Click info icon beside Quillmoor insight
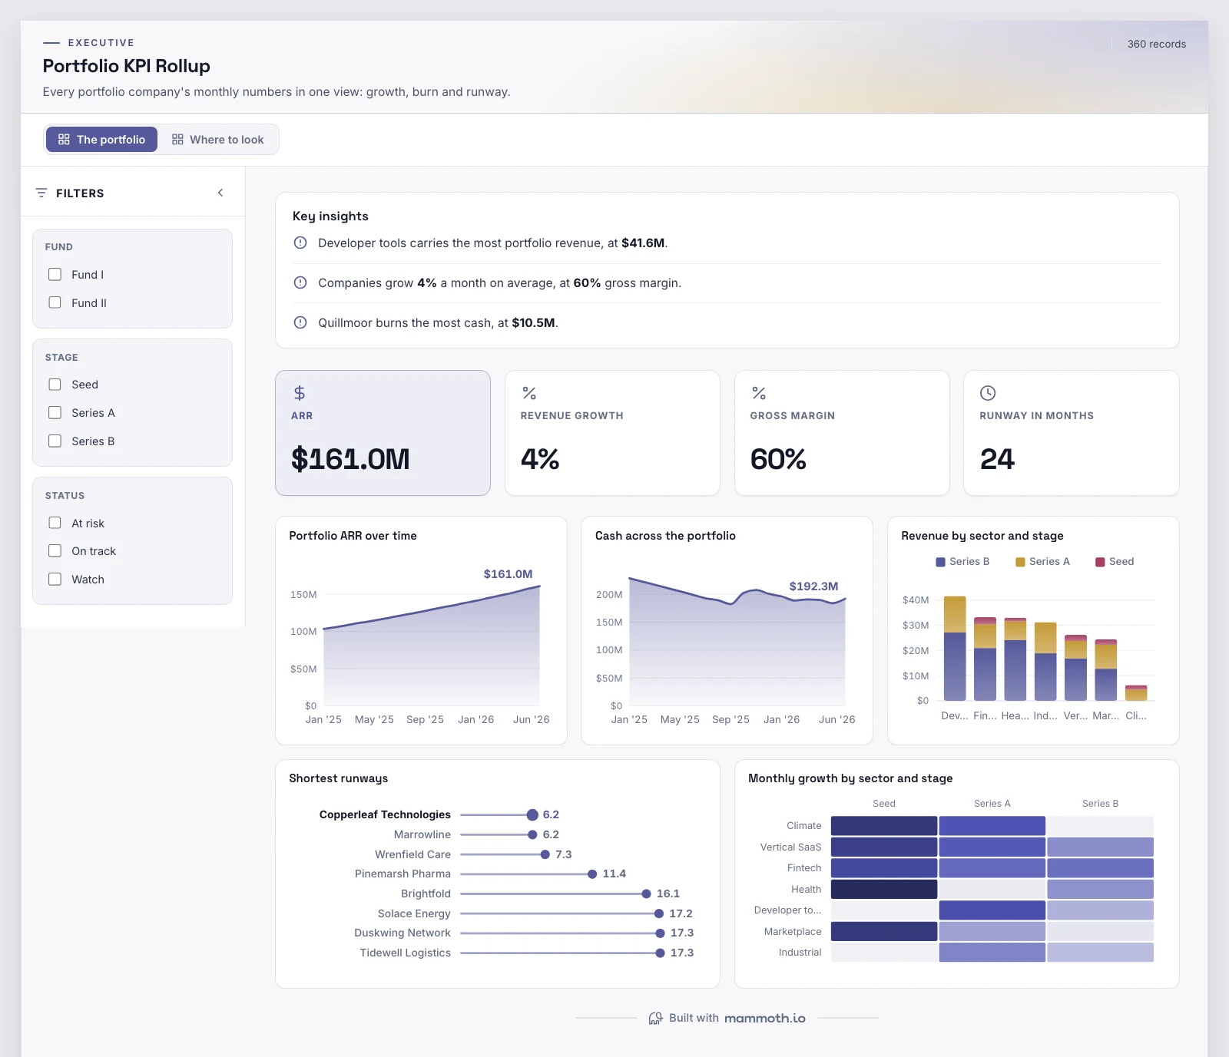This screenshot has width=1229, height=1057. tap(300, 322)
